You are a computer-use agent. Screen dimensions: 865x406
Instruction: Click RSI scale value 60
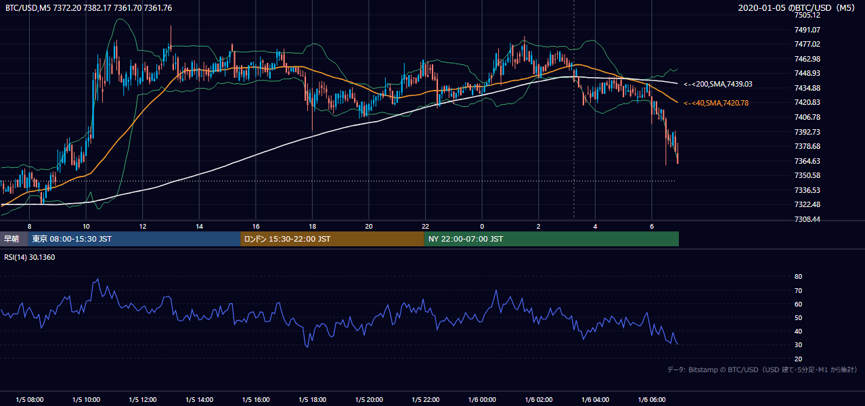[799, 304]
